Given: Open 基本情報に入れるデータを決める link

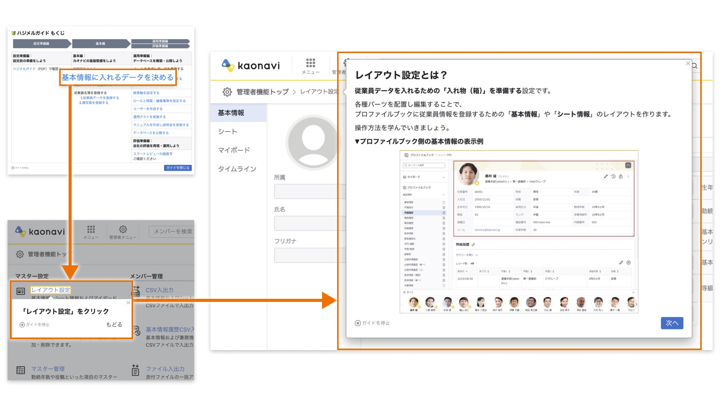Looking at the screenshot, I should 118,77.
